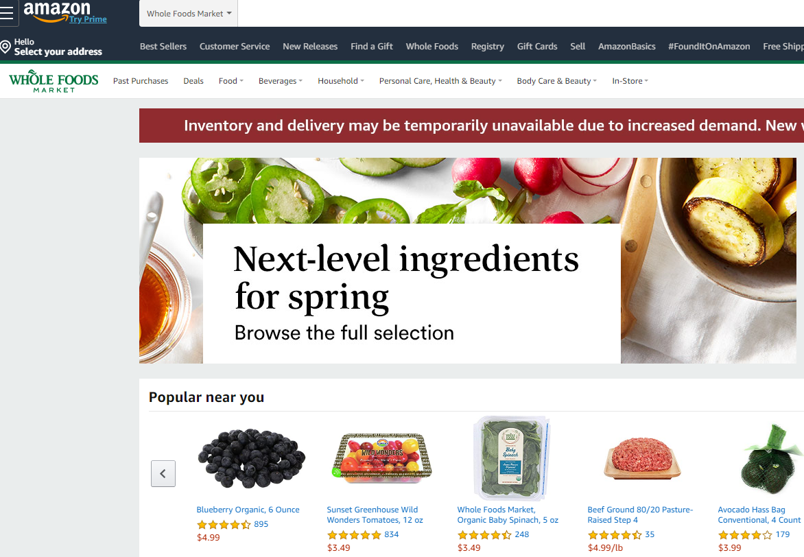Expand the Household dropdown menu
This screenshot has height=557, width=804.
[341, 81]
